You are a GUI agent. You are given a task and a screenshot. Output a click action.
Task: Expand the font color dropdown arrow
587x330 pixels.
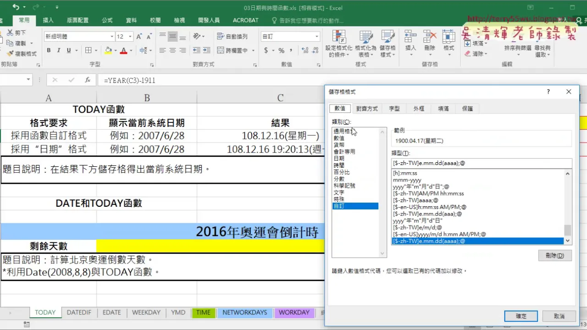(x=131, y=50)
